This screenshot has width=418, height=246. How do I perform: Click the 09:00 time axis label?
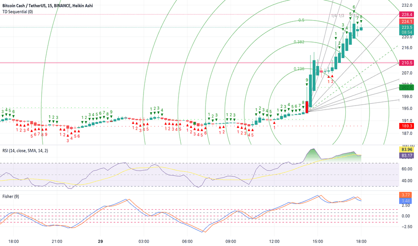pyautogui.click(x=231, y=242)
